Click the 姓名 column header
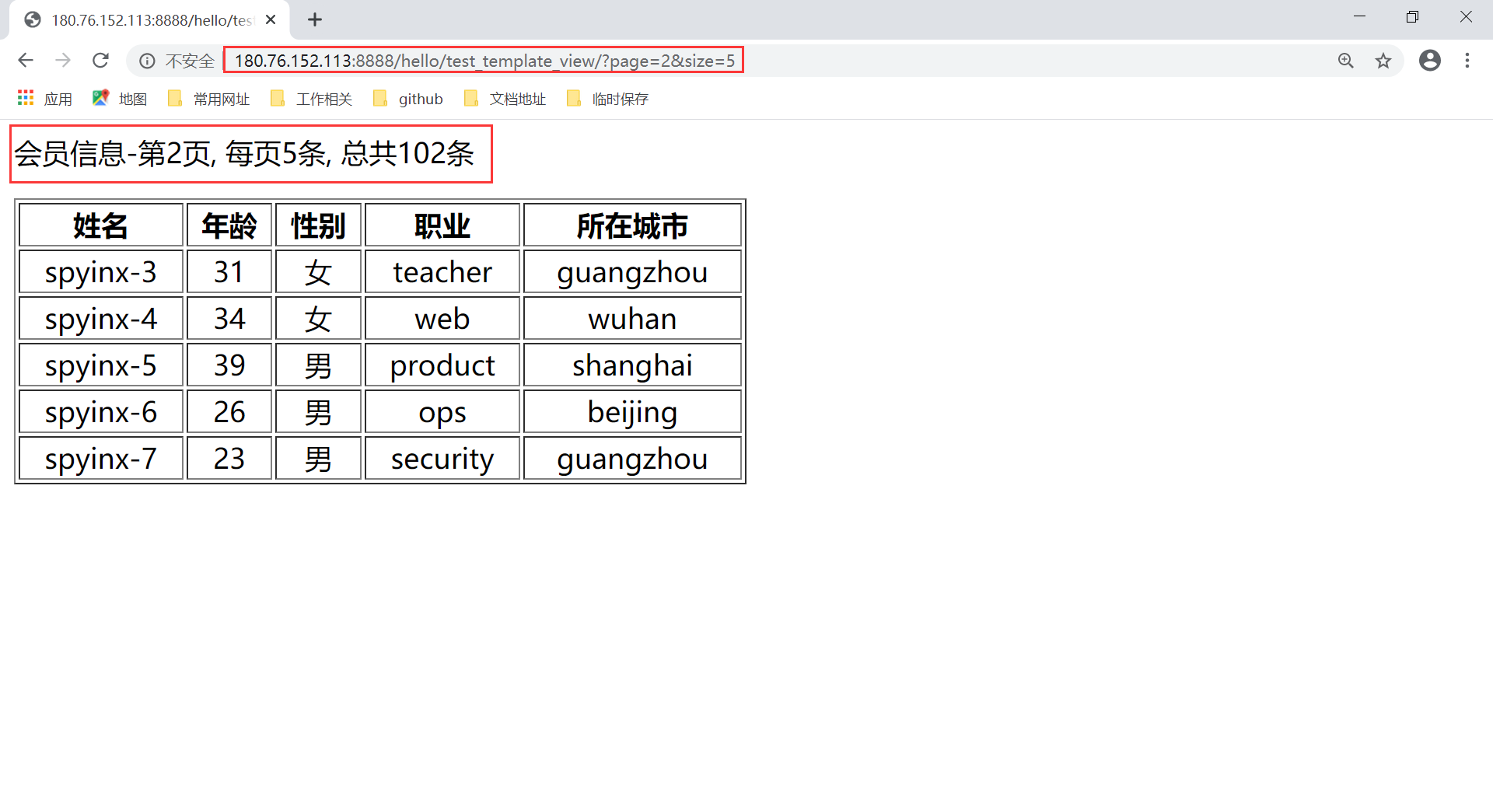The width and height of the screenshot is (1493, 793). (x=101, y=225)
